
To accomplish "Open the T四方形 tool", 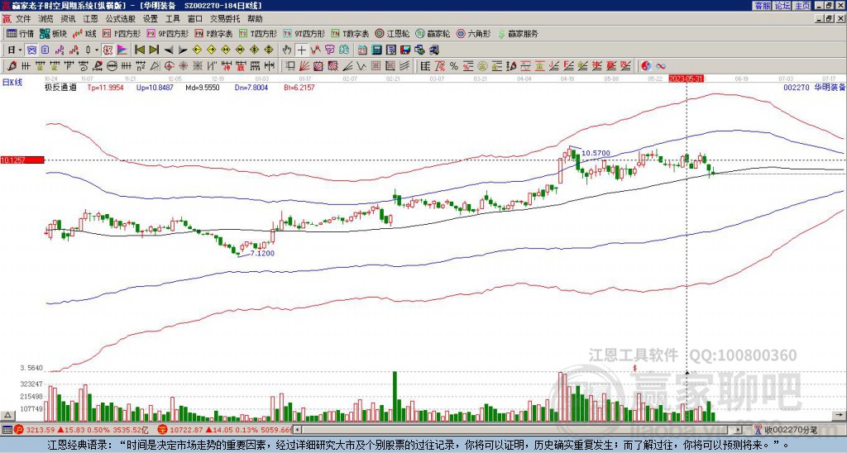I will (x=258, y=33).
